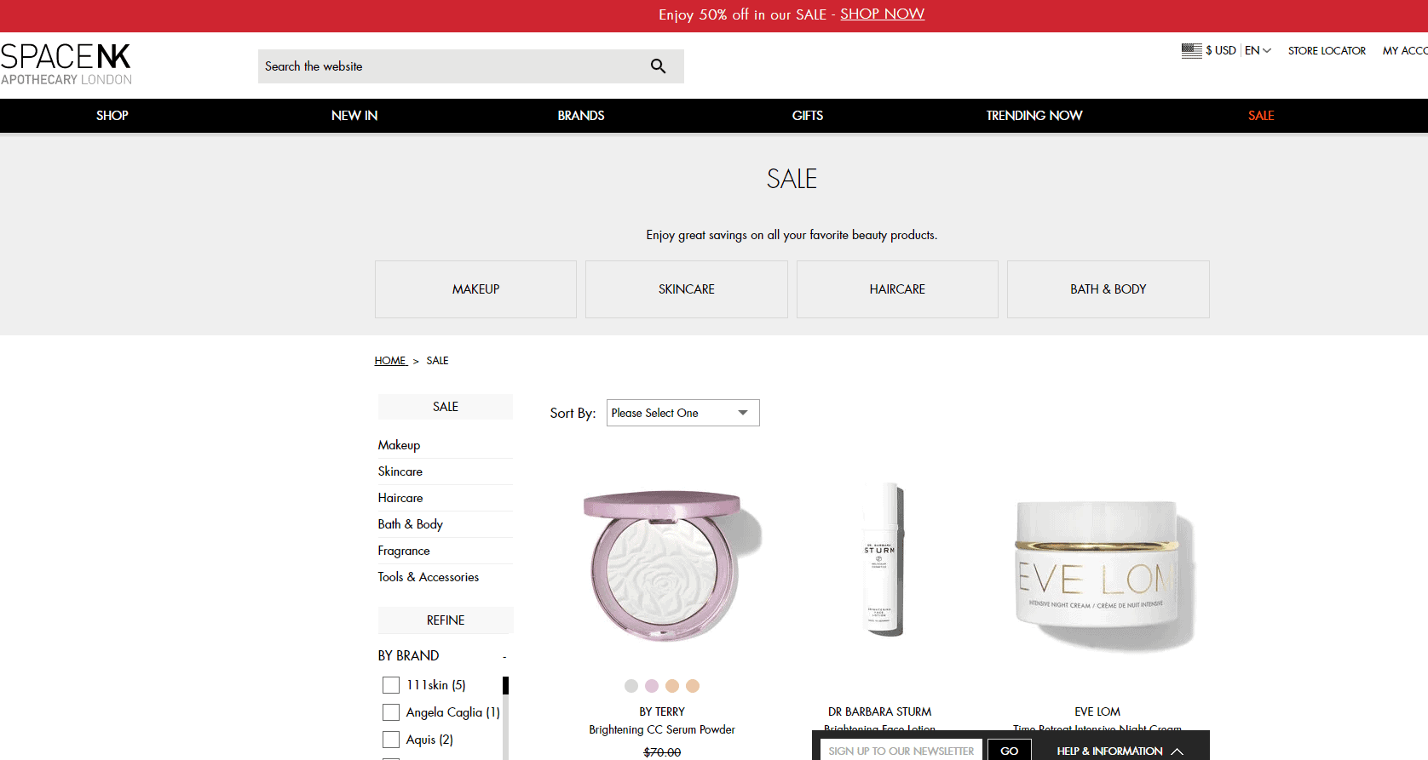Select the HAIRCARE category box
The width and height of the screenshot is (1428, 760).
(897, 289)
